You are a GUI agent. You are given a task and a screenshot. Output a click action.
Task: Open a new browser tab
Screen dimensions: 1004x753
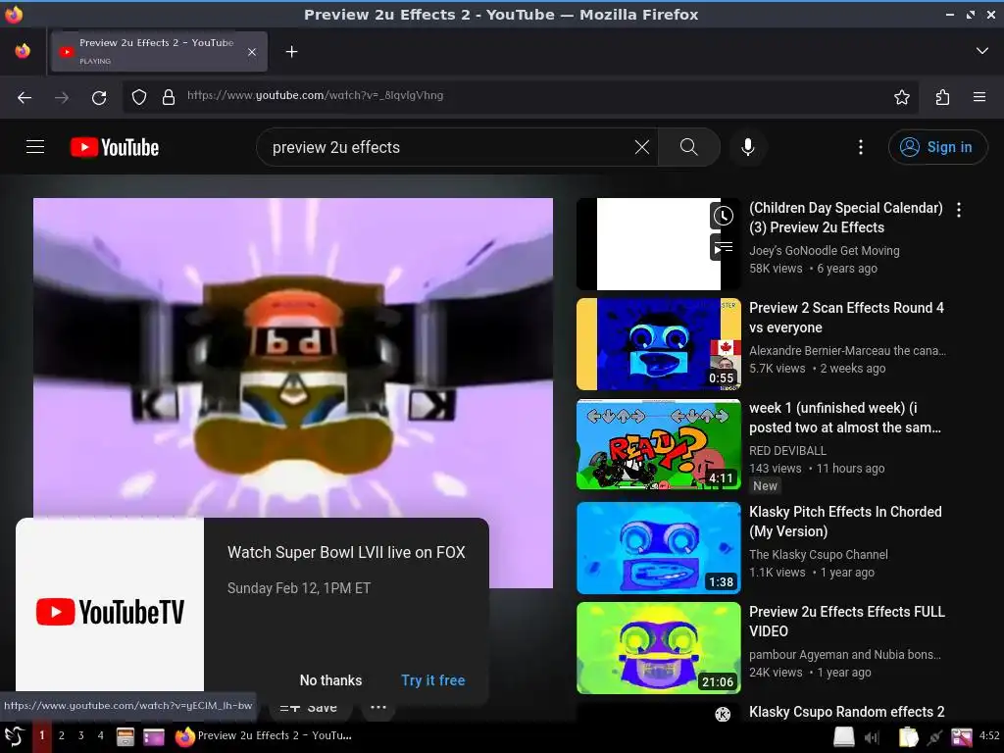[291, 51]
